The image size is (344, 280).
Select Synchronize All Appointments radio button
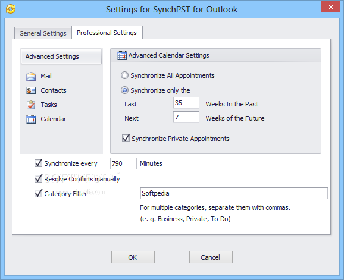pos(124,75)
